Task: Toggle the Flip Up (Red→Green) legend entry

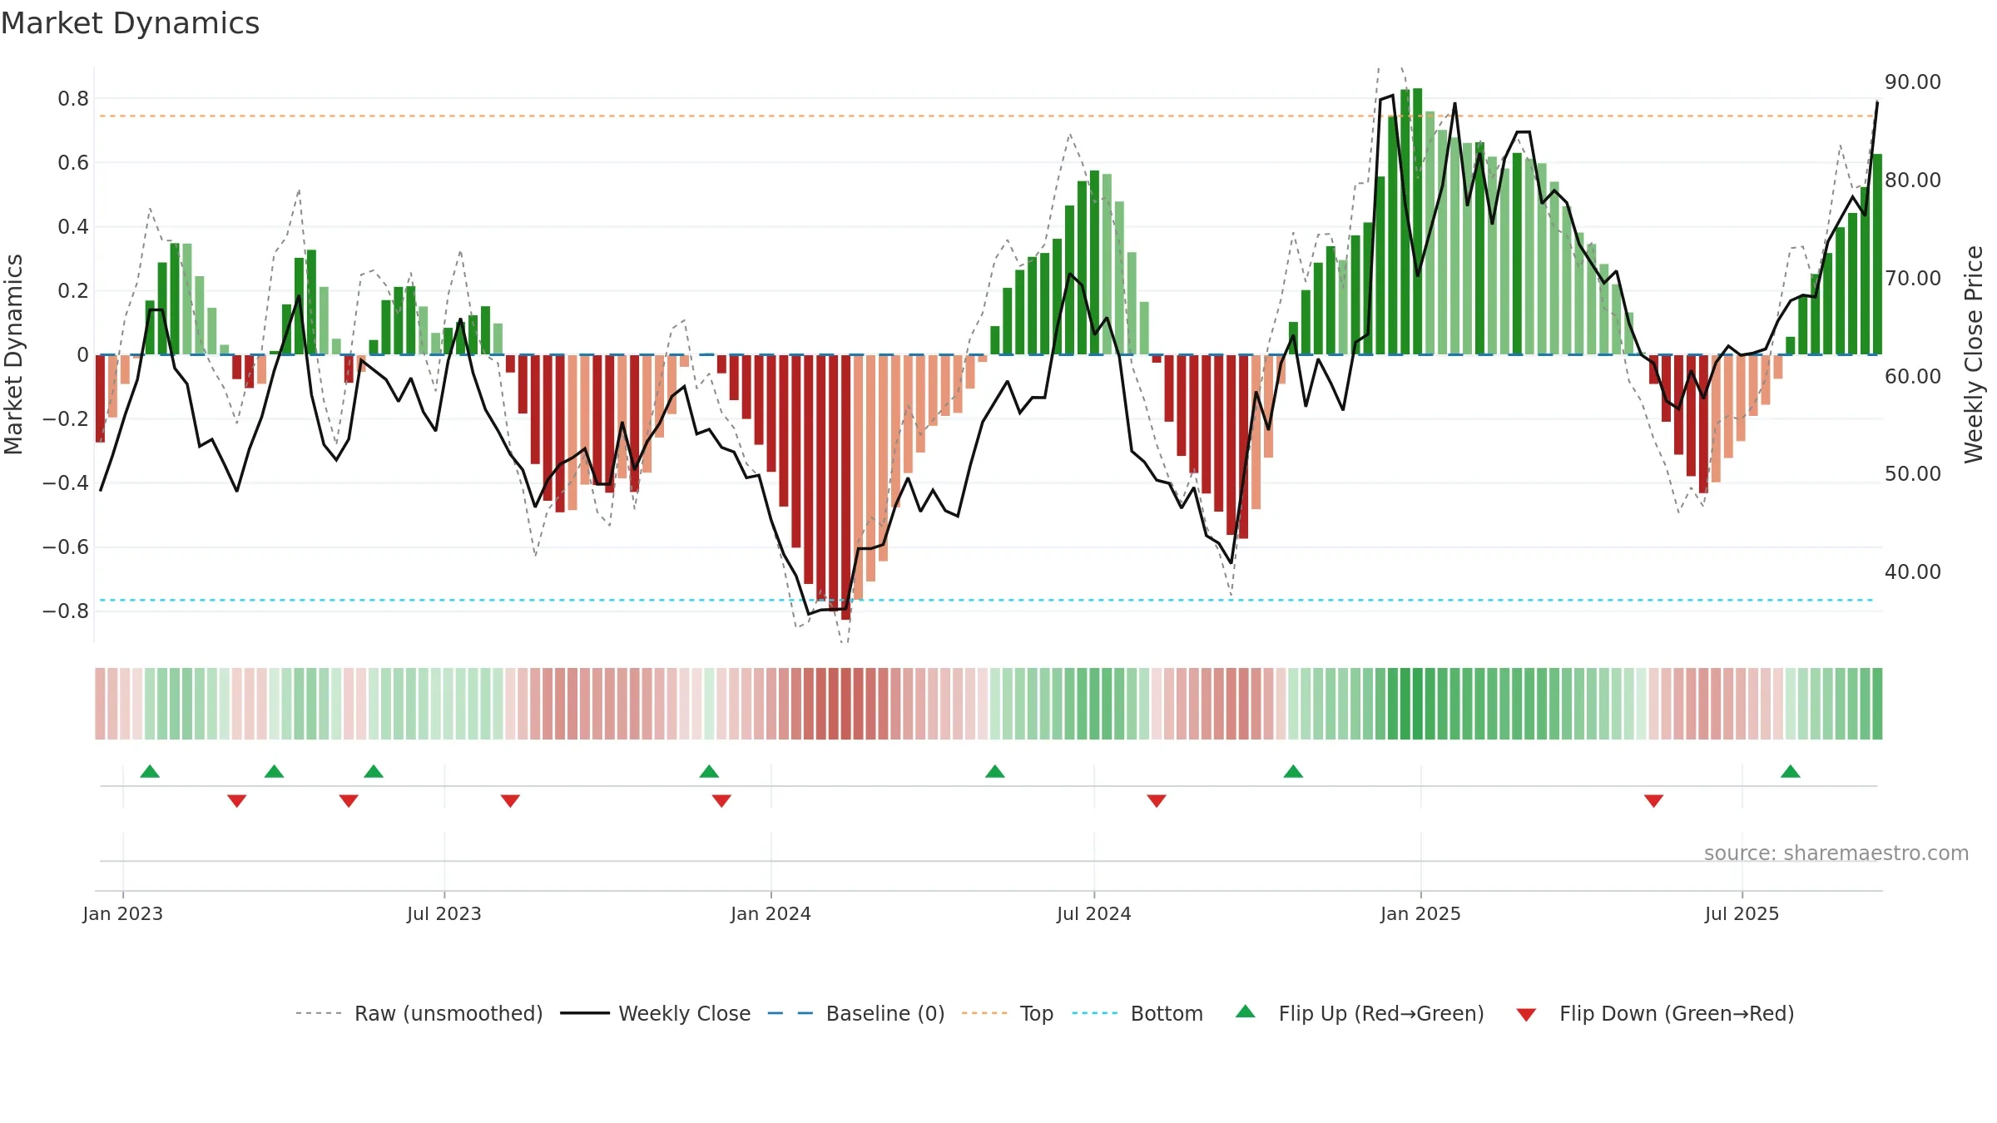Action: (1360, 1013)
